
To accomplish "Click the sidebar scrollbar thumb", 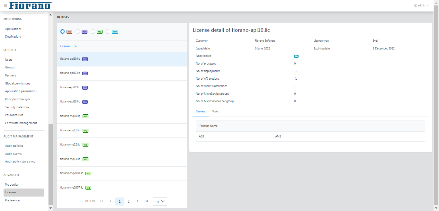I will pos(50,164).
